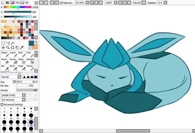This screenshot has height=133, width=195.
Task: Reset the canvas zoom level
Action: point(101,3)
